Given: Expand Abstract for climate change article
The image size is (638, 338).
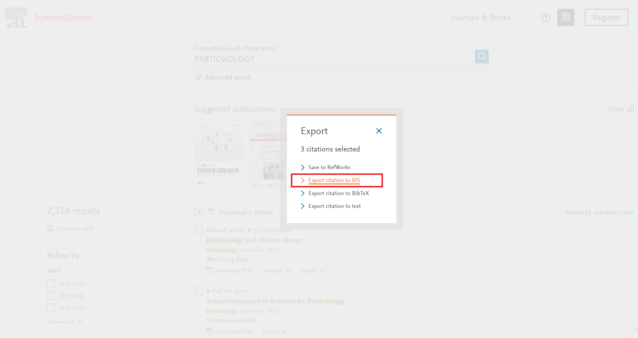Looking at the screenshot, I should (x=277, y=271).
